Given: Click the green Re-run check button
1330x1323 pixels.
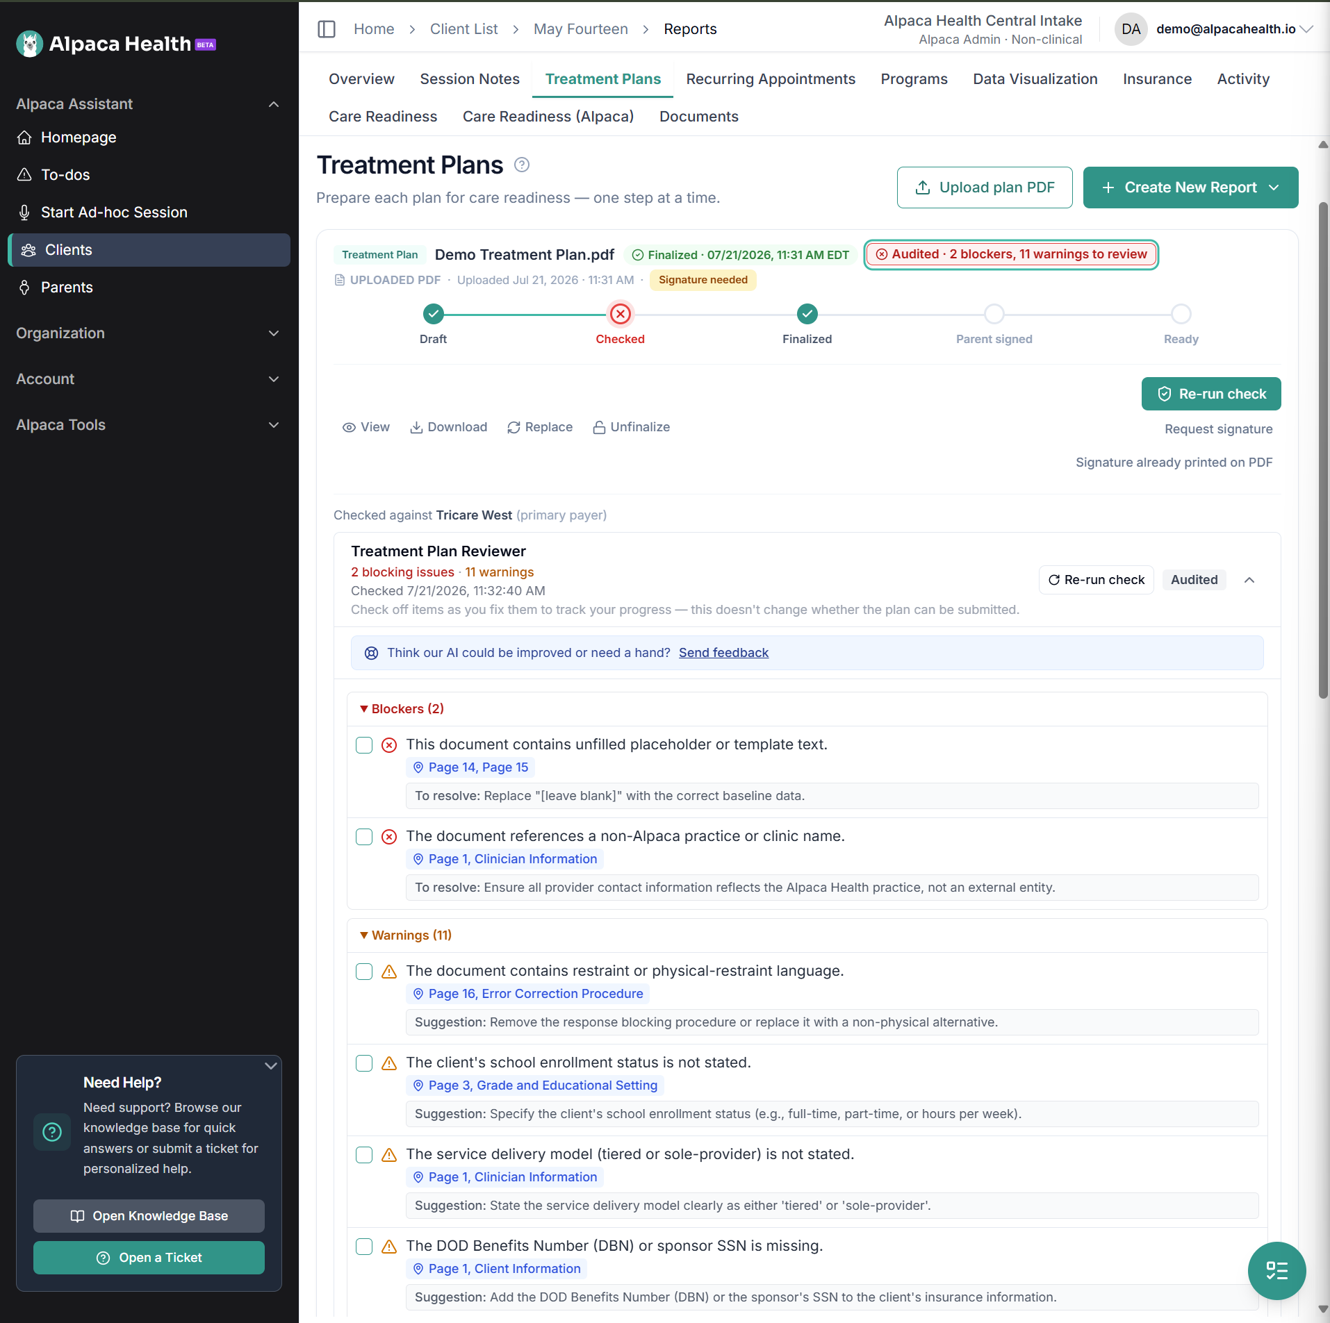Looking at the screenshot, I should (1211, 394).
